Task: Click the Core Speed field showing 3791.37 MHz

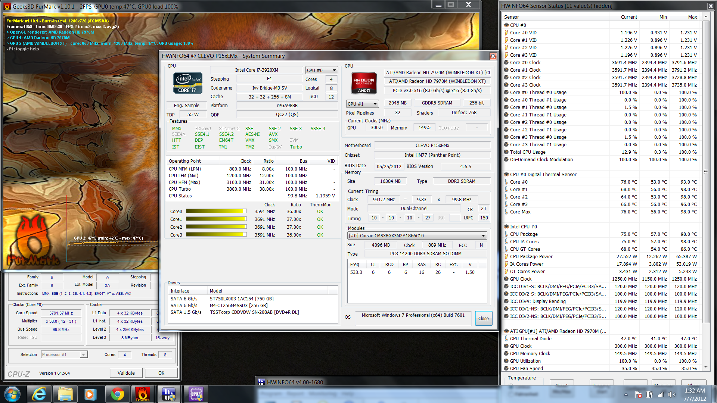Action: (x=61, y=313)
